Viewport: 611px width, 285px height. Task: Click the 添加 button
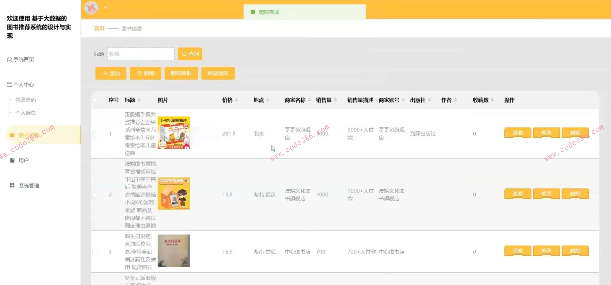[111, 73]
